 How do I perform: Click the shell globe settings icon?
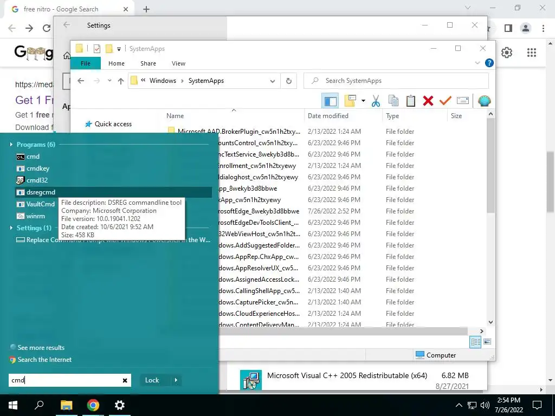coord(484,101)
